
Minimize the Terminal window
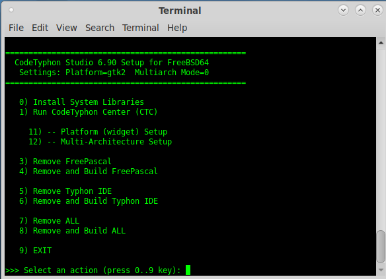343,11
